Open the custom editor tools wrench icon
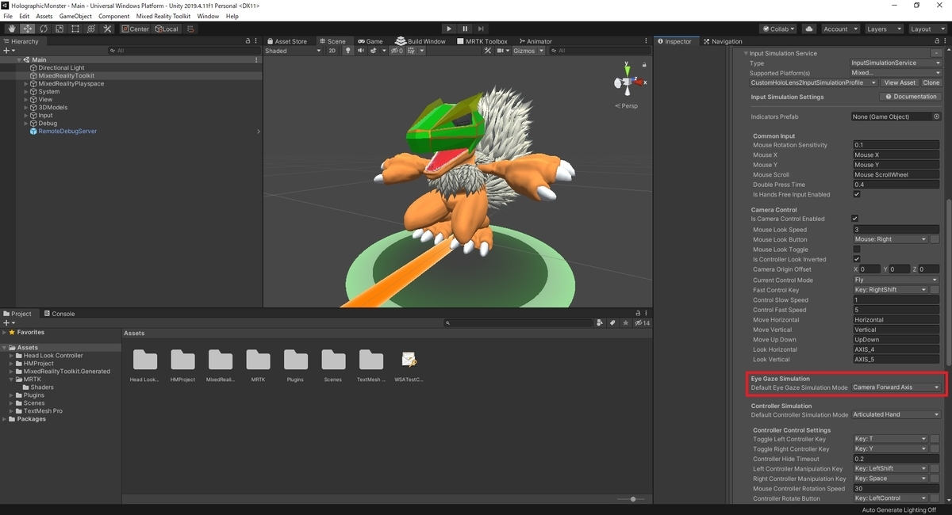 [x=107, y=29]
